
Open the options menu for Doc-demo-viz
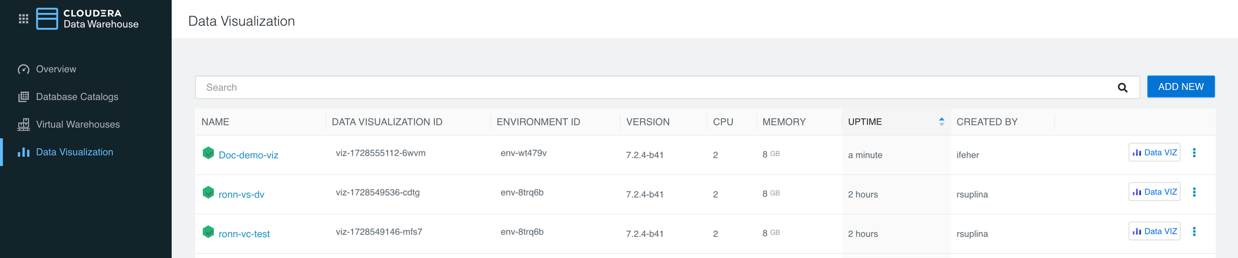pyautogui.click(x=1194, y=153)
